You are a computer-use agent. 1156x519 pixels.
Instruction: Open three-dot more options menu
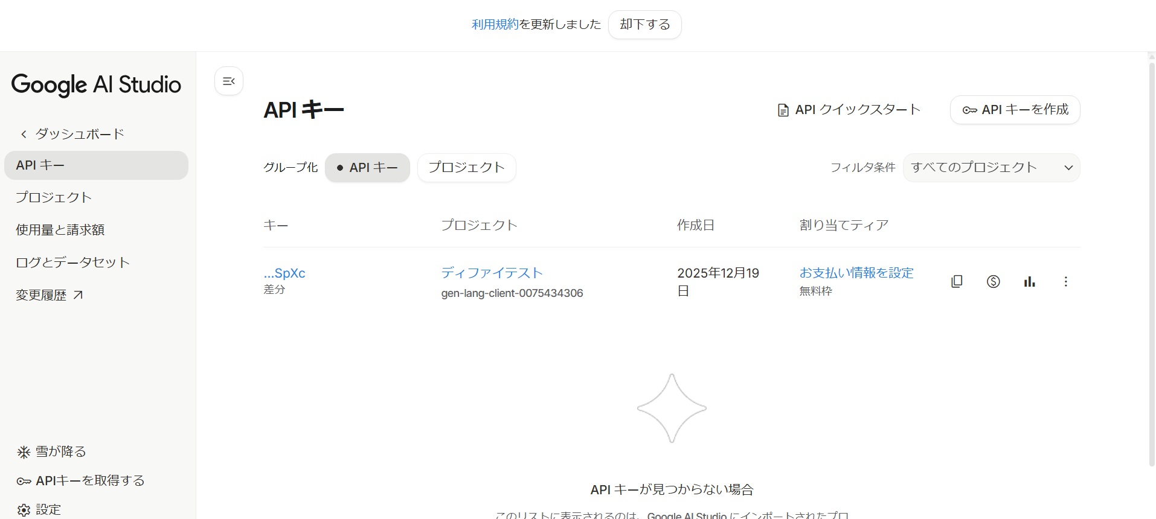coord(1065,282)
